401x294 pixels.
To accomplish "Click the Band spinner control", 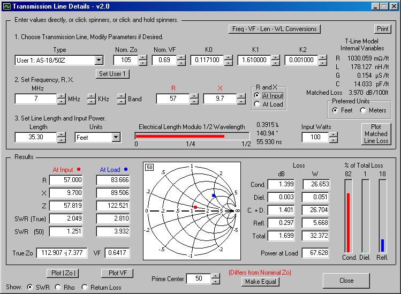I will [122, 99].
